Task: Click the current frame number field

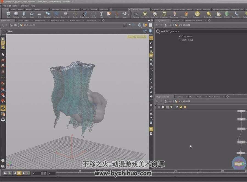Action: pyautogui.click(x=37, y=173)
